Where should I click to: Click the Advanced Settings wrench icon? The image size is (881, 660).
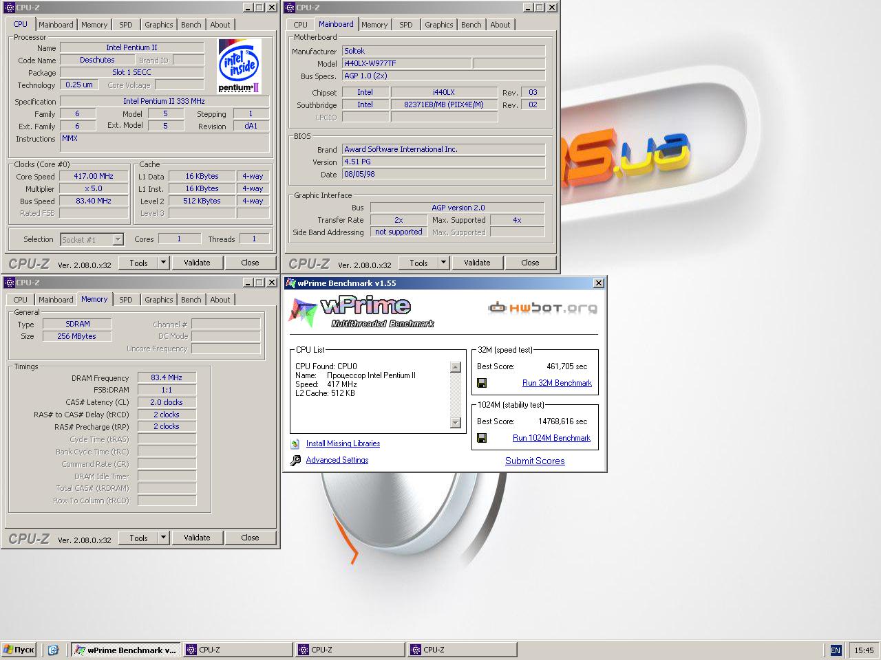coord(295,461)
